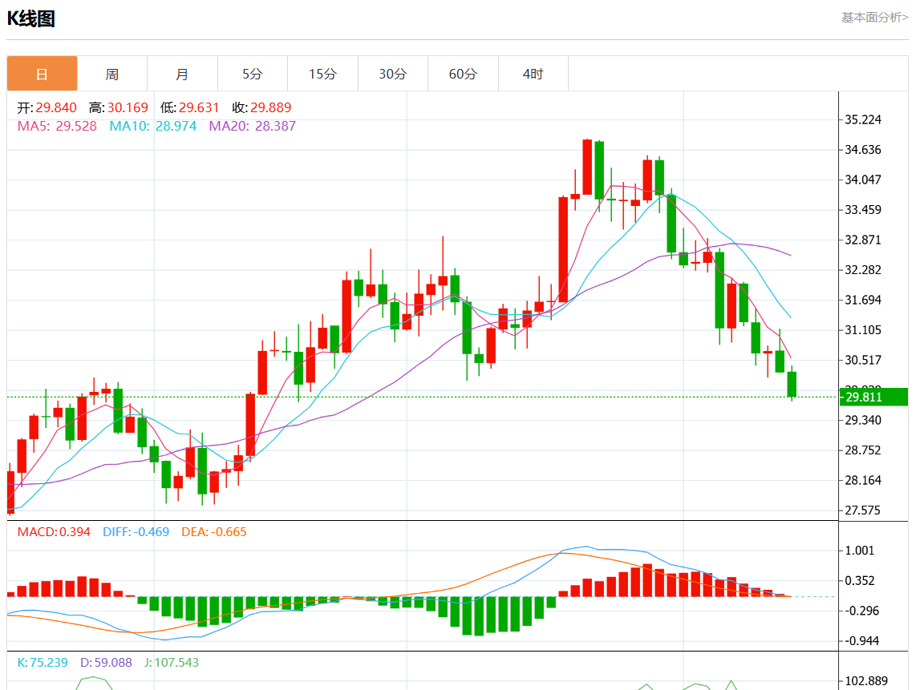The height and width of the screenshot is (690, 920).
Task: Open the 5分 interval tab
Action: [253, 74]
